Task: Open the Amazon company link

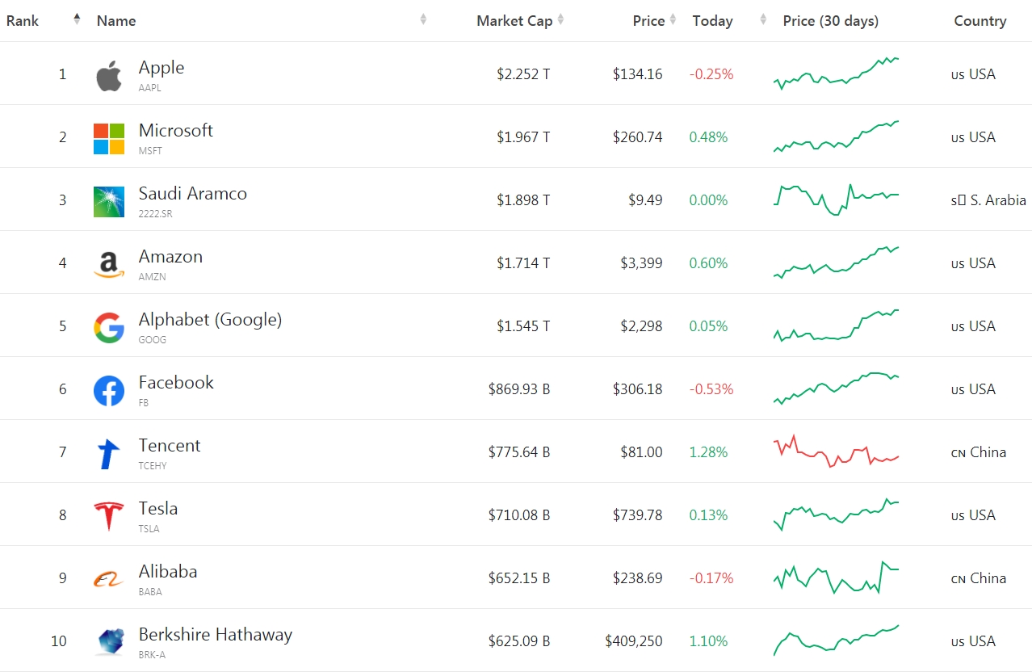Action: [x=170, y=256]
